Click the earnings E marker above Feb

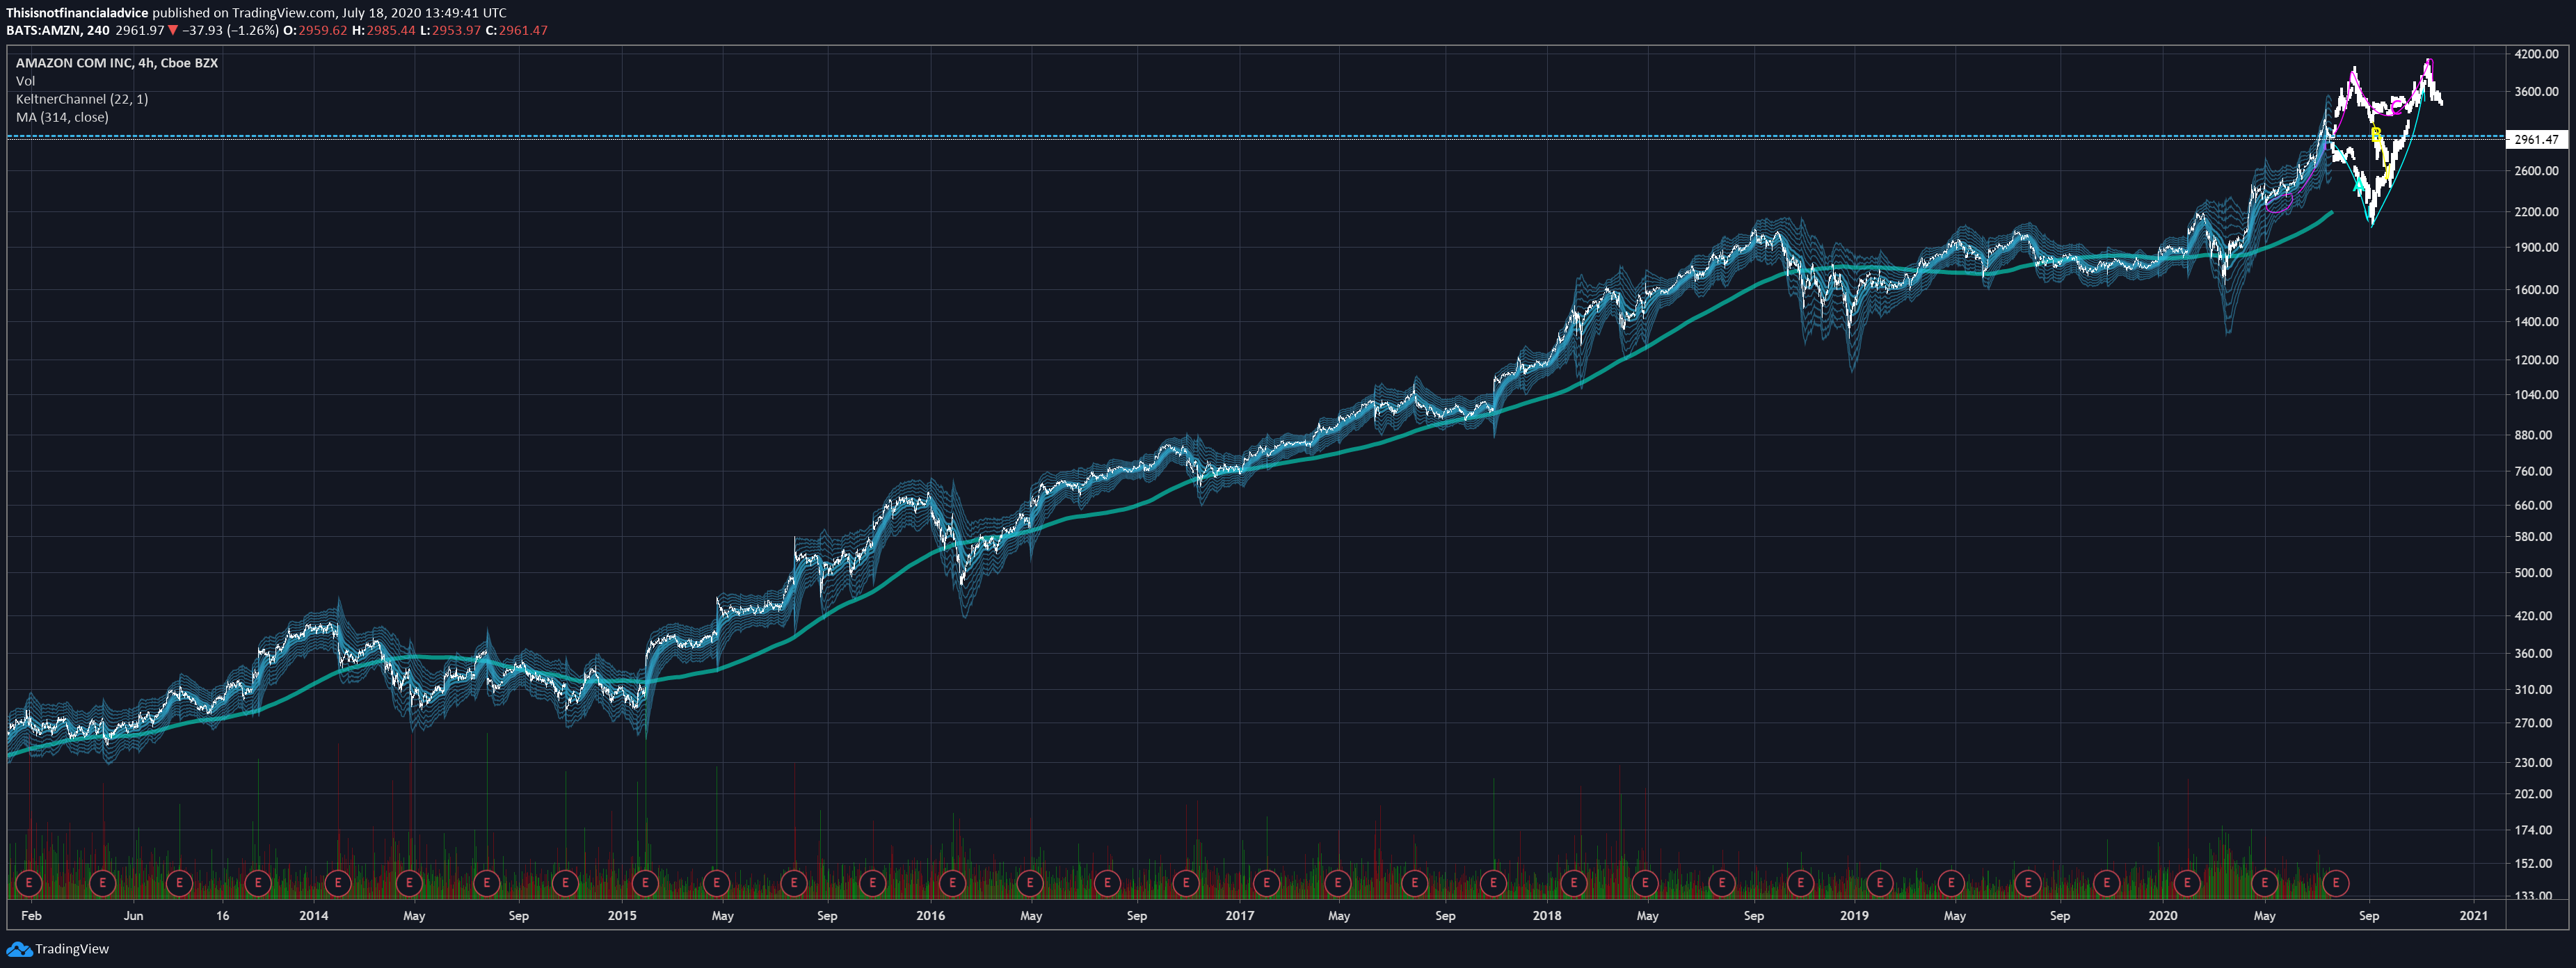tap(29, 883)
